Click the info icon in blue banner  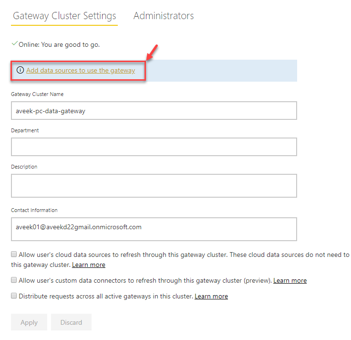(20, 70)
